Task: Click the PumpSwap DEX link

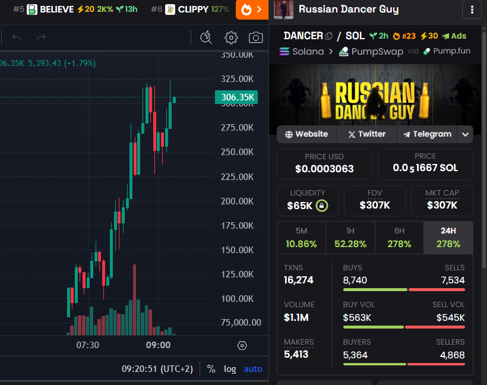Action: 371,51
